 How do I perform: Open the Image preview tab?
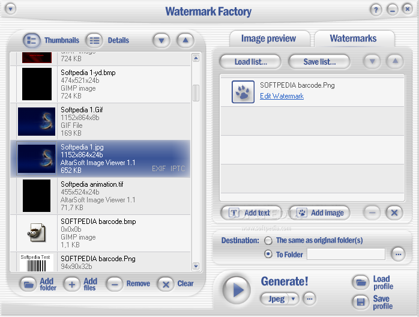click(268, 38)
